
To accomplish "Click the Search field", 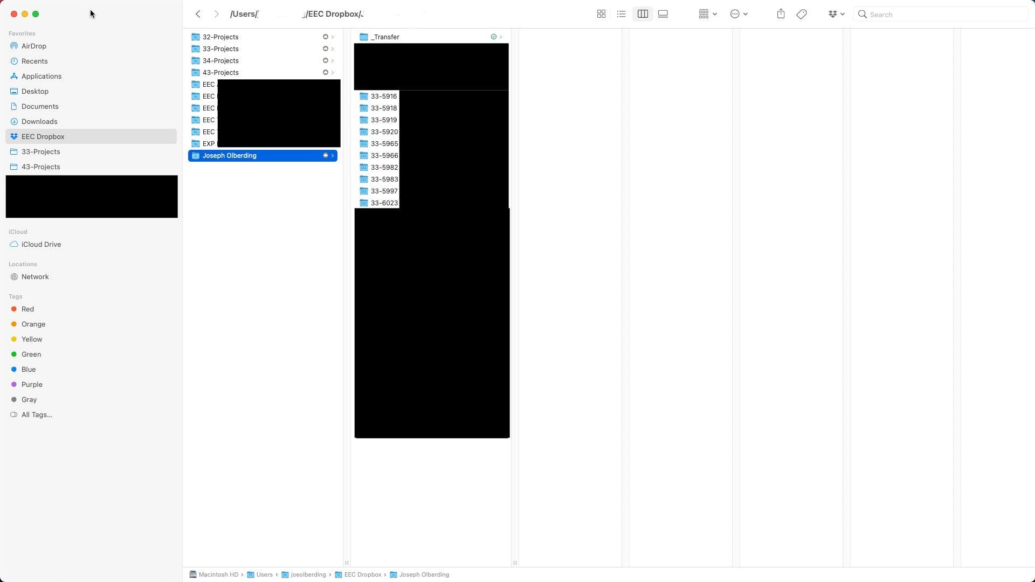I will (941, 15).
